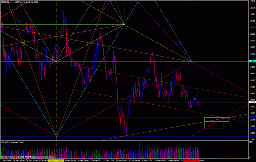Image resolution: width=256 pixels, height=162 pixels.
Task: Click the 18 Dec 00:00 time axis label
Action: point(70,160)
